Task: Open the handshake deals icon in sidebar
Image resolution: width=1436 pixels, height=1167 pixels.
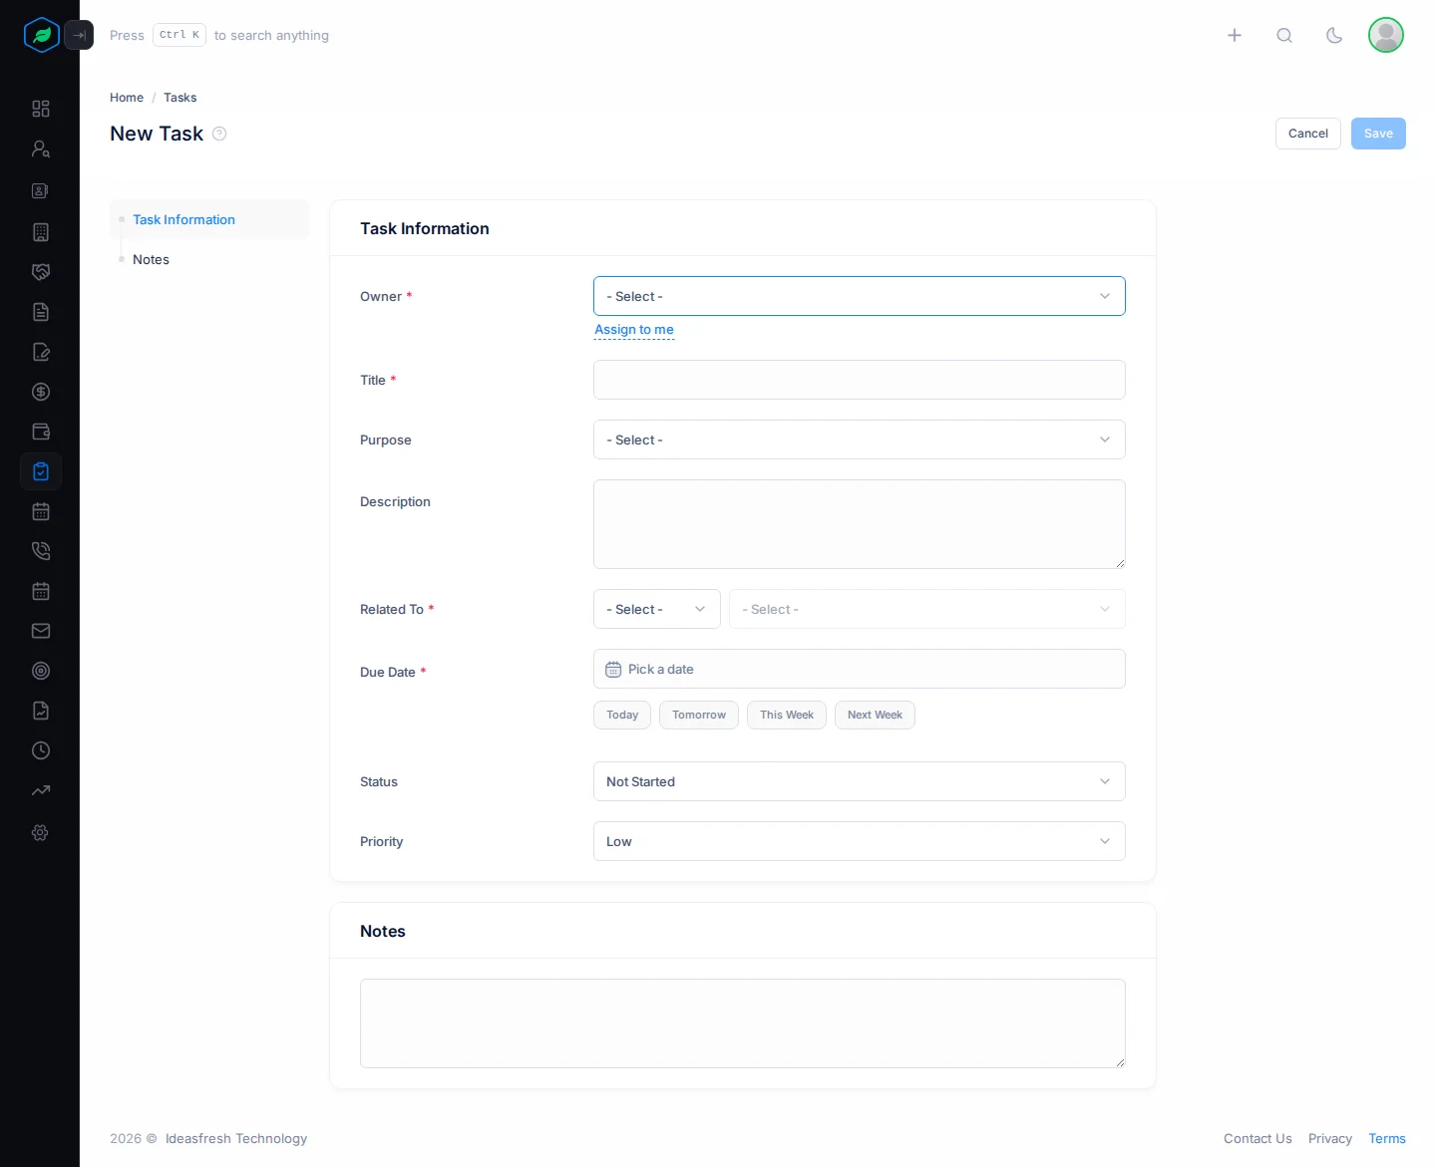Action: coord(41,272)
